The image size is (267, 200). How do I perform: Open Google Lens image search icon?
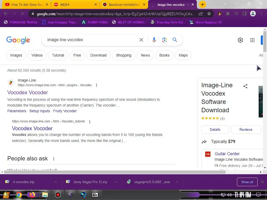click(164, 40)
